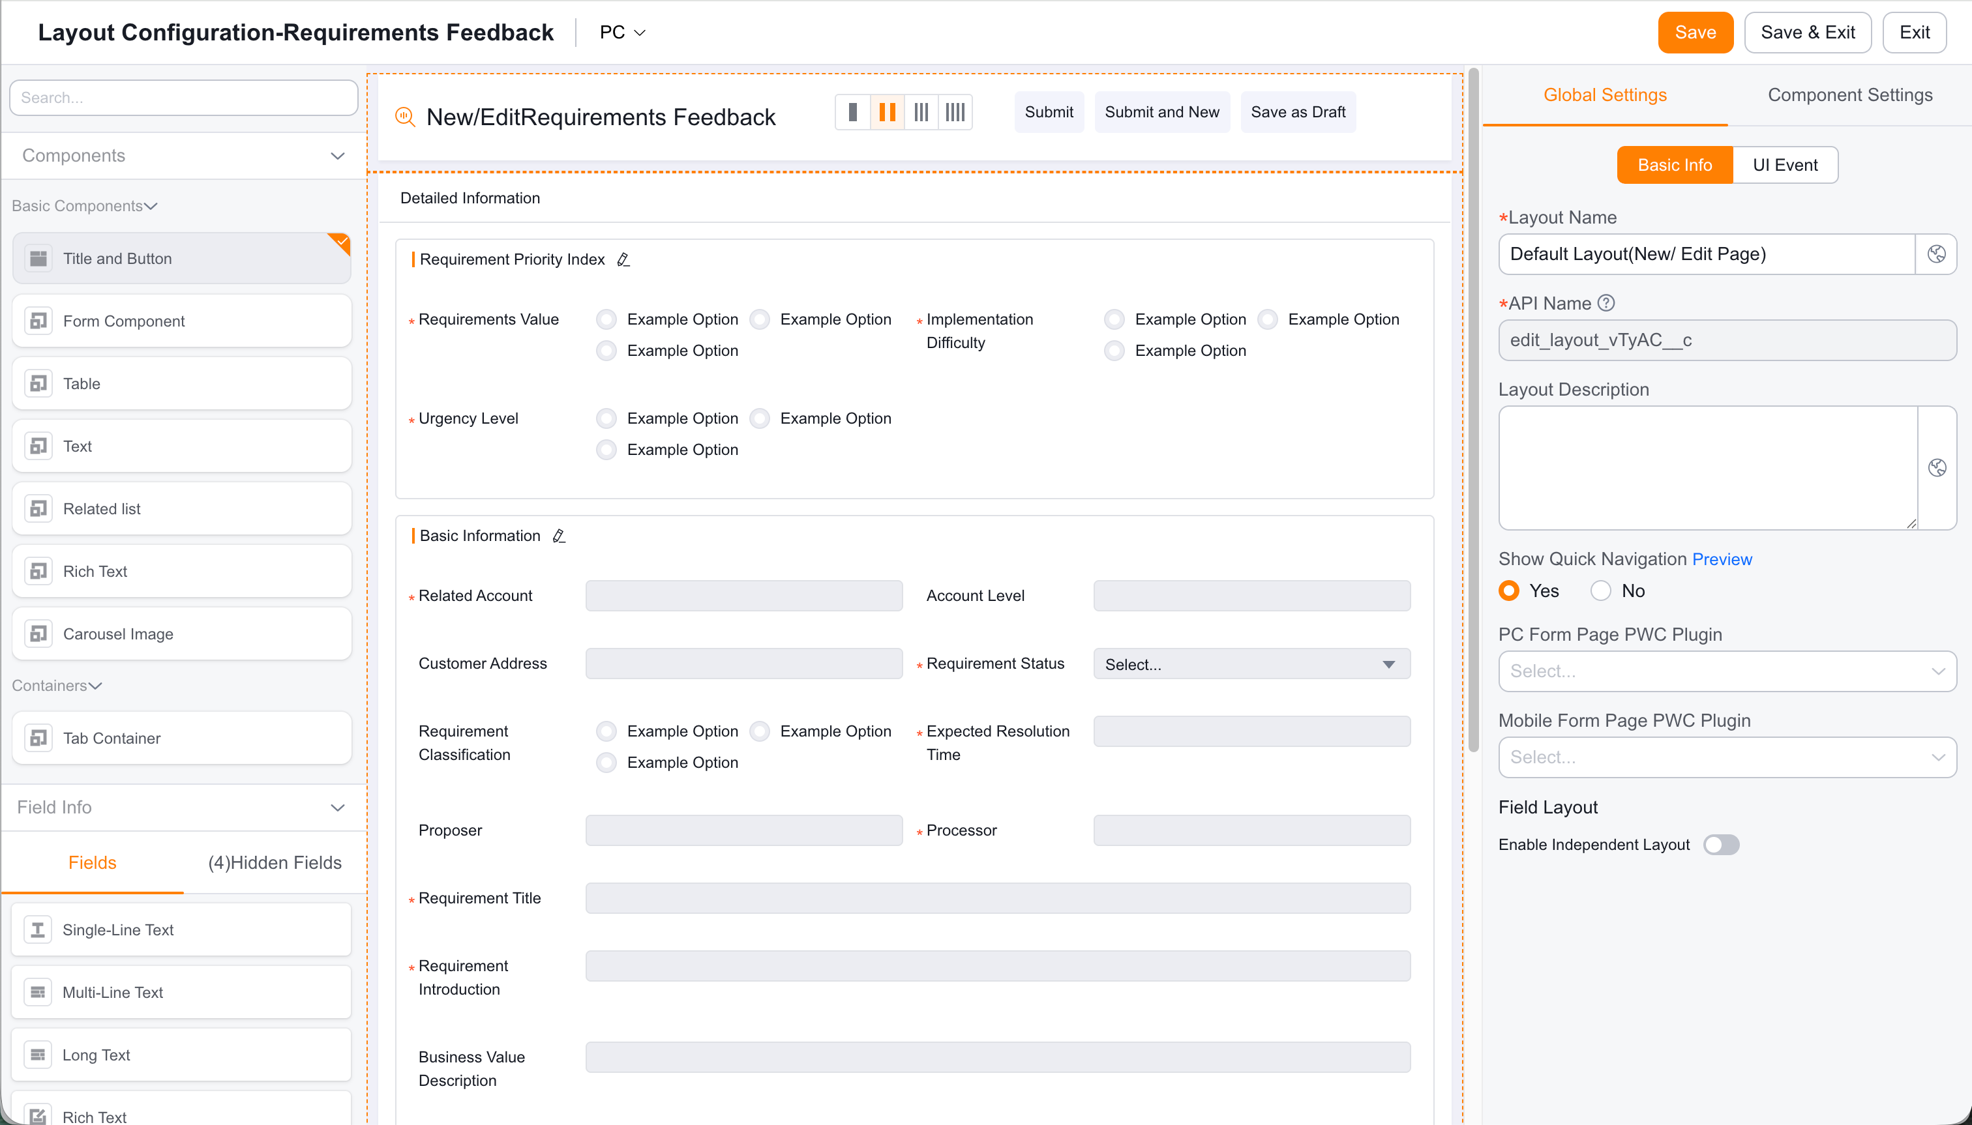Click the Save as Draft button
The height and width of the screenshot is (1125, 1972).
tap(1298, 112)
